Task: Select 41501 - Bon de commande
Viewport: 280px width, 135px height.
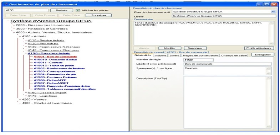Action: point(55,57)
